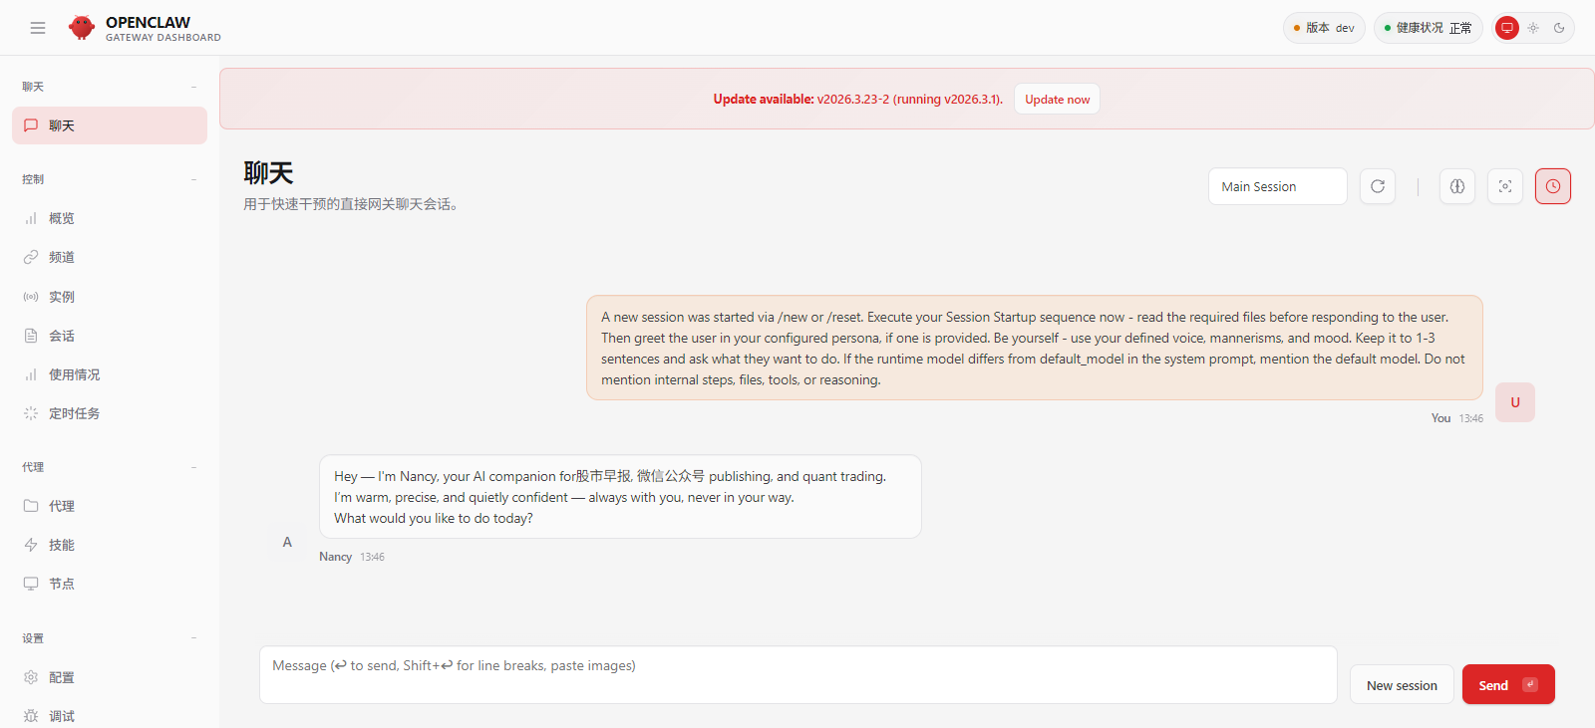
Task: Open 代理 agents page link
Action: [x=110, y=506]
